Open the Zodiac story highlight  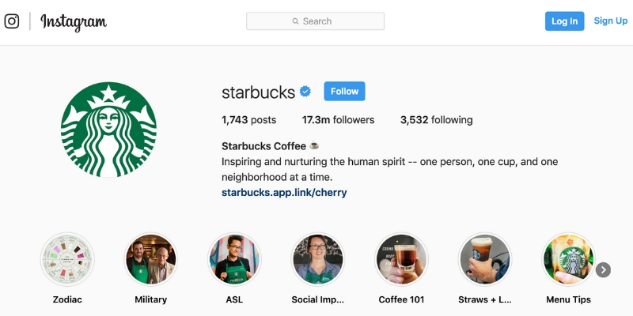(x=67, y=259)
